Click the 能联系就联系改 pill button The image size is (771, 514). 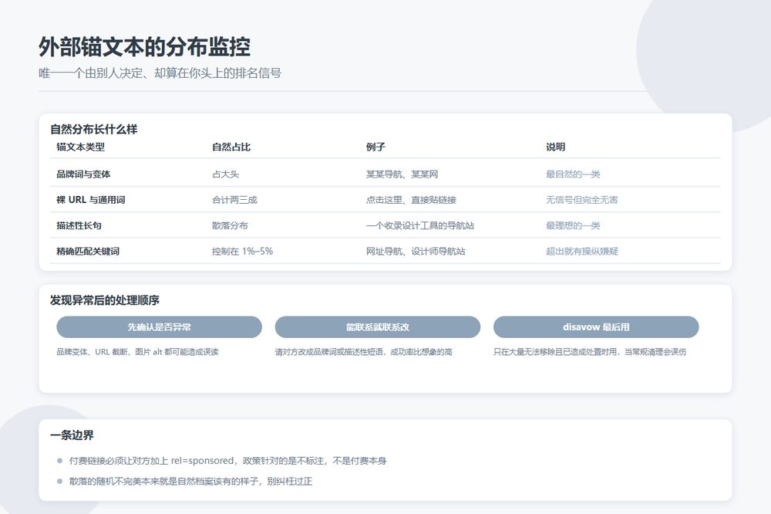tap(378, 327)
